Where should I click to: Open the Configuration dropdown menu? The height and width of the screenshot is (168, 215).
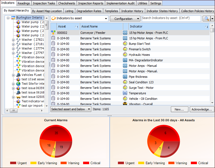click(x=125, y=19)
